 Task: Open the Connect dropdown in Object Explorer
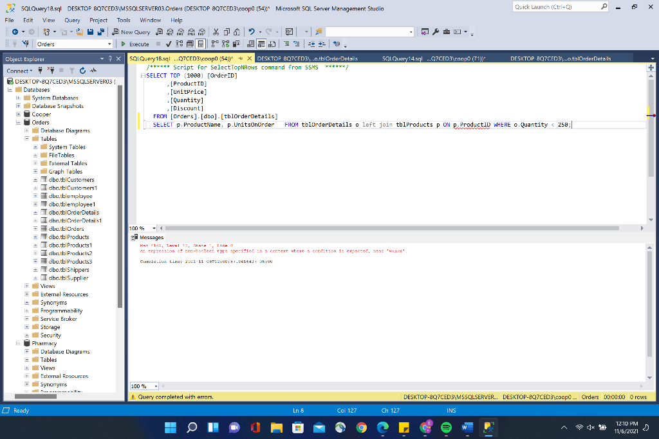[x=19, y=71]
